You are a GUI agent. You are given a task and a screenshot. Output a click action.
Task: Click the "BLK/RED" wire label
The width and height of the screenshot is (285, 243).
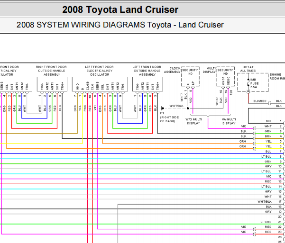click(x=260, y=101)
